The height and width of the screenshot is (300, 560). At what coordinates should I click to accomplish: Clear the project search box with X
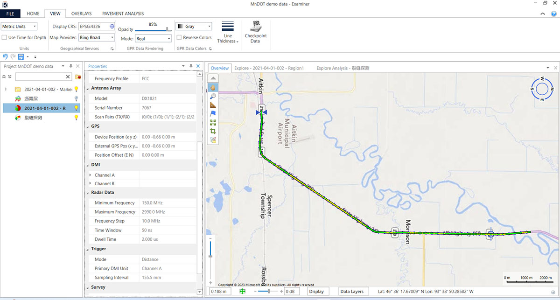point(68,77)
